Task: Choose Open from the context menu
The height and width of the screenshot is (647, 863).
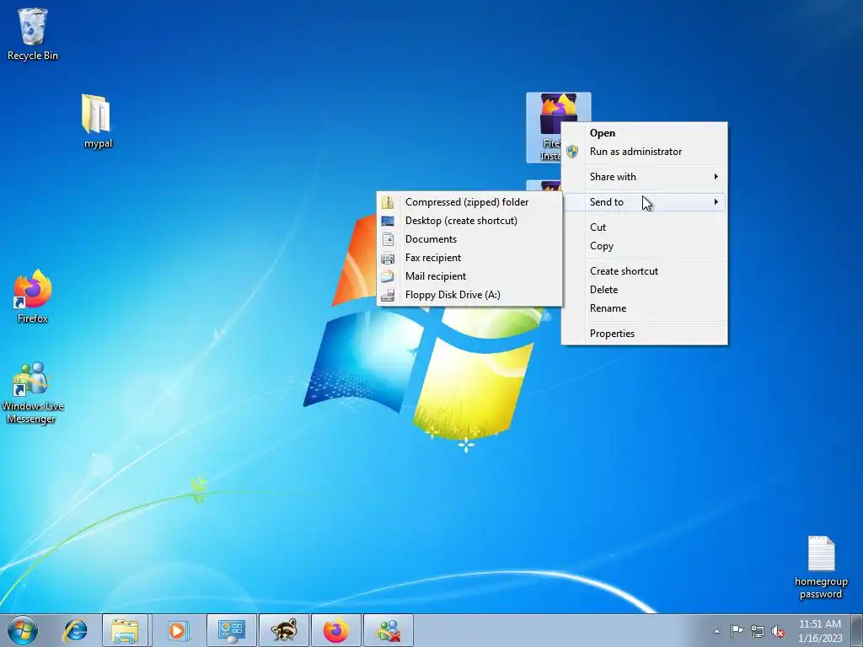Action: coord(645,132)
